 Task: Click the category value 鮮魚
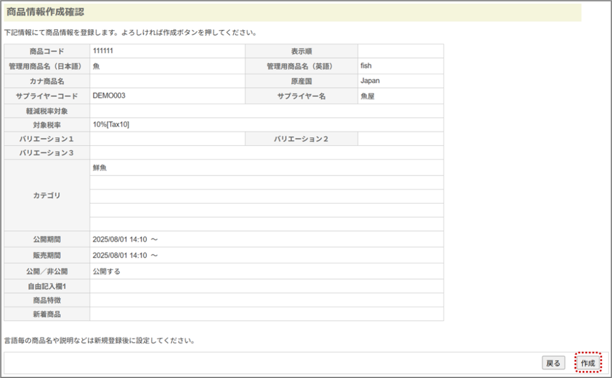(x=100, y=168)
